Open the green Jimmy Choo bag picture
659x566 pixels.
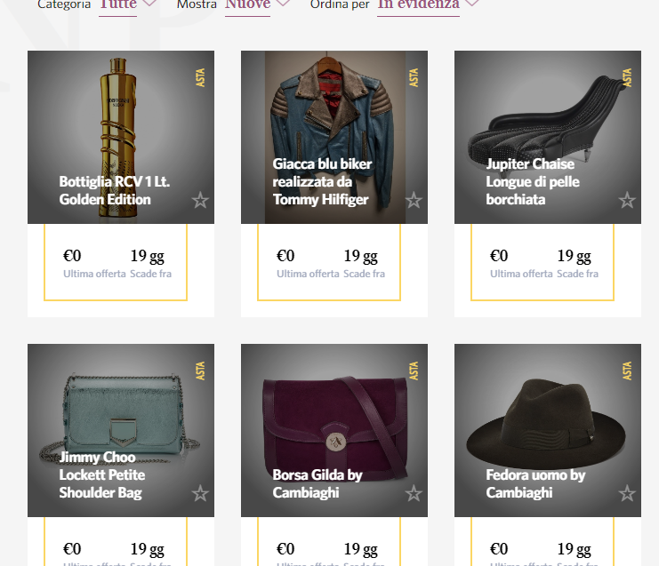[120, 413]
